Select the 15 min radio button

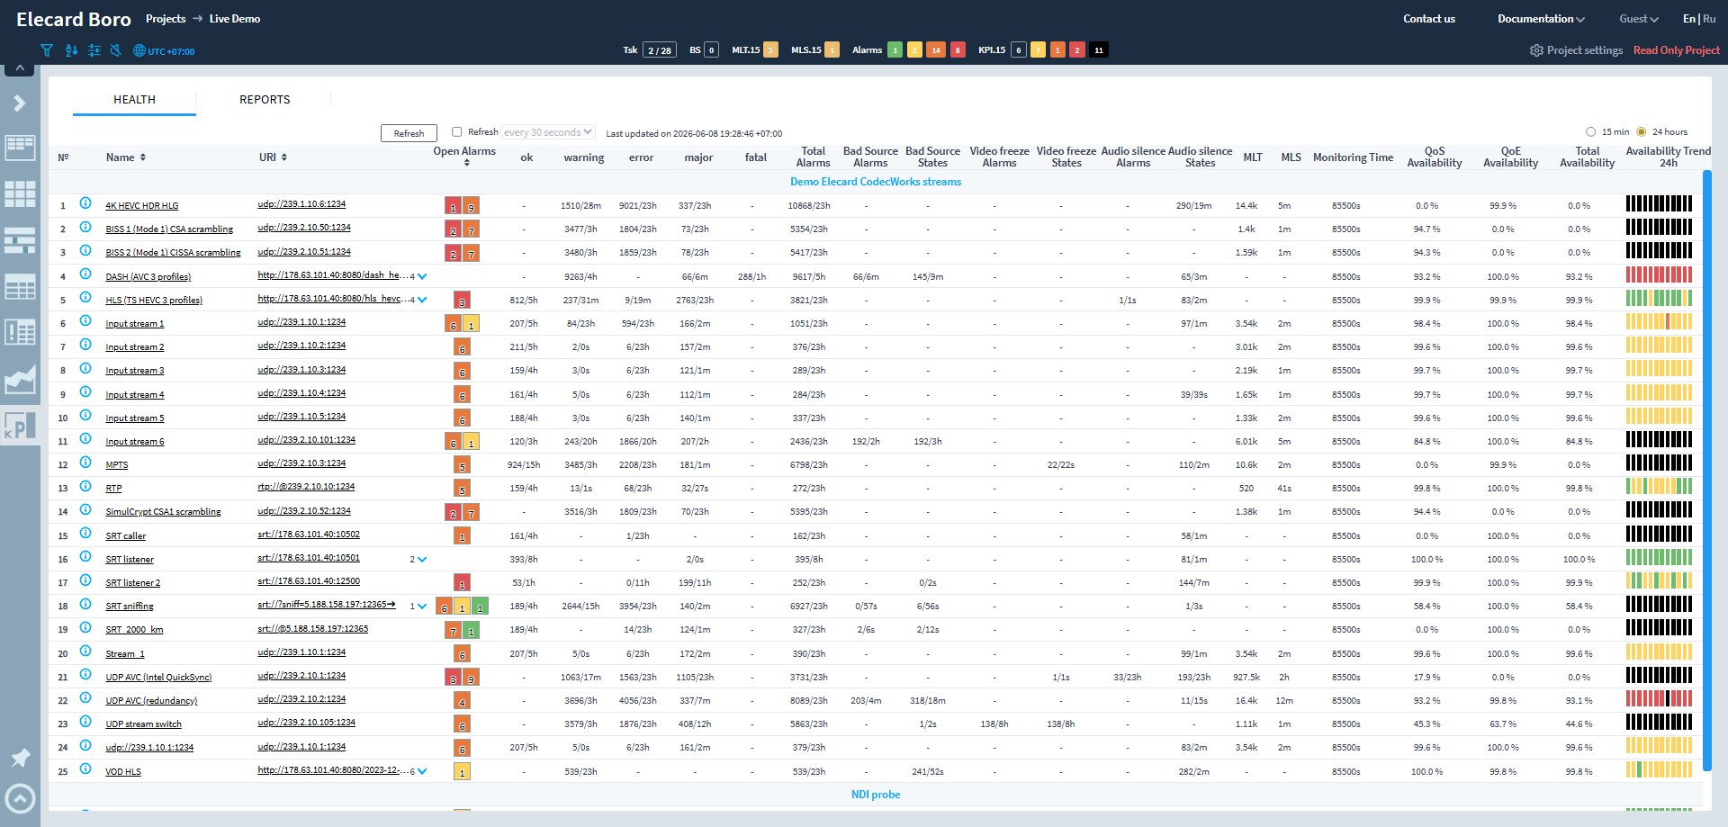point(1590,131)
